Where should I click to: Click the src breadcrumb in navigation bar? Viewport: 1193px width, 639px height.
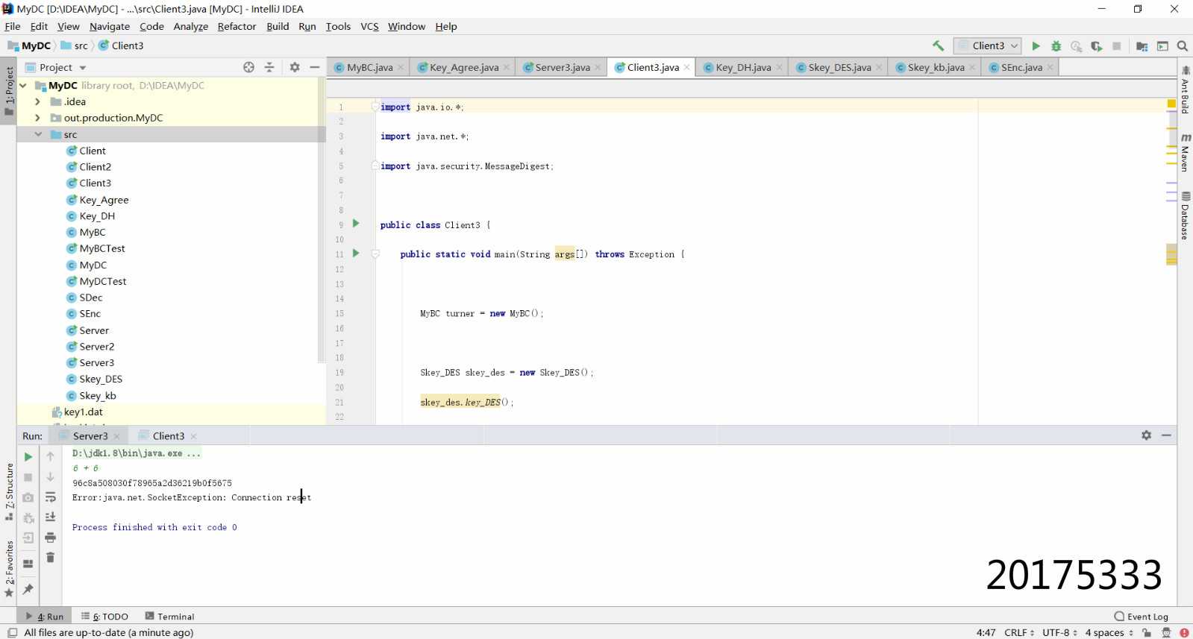75,45
